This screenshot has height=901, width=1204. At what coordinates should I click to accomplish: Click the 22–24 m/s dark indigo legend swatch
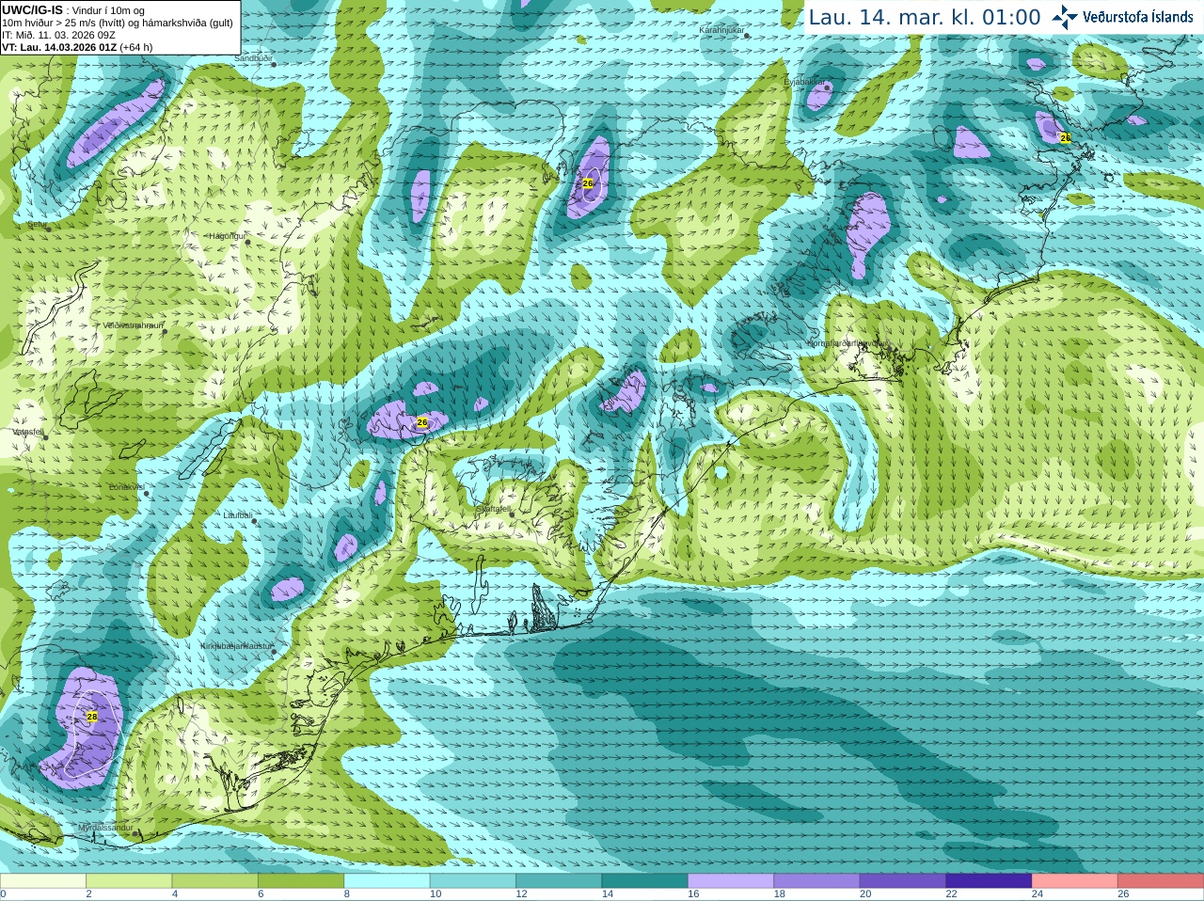tap(990, 881)
